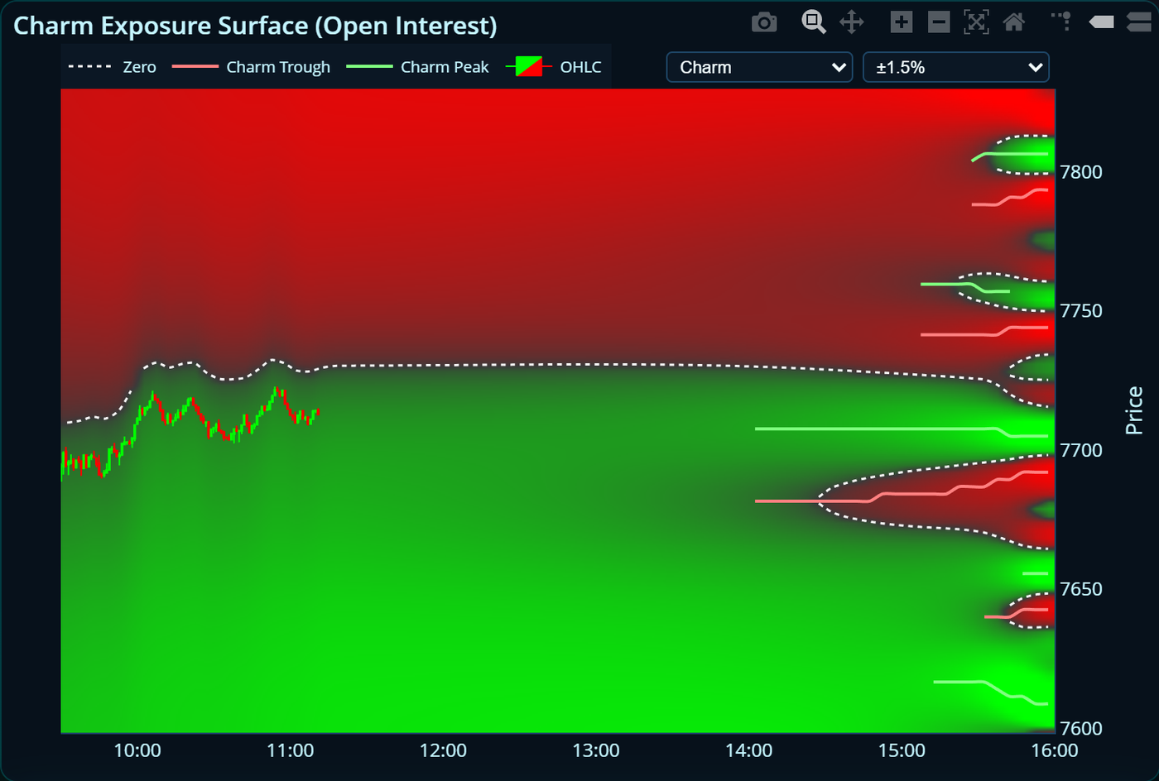Zoom out using the minus icon
Image resolution: width=1159 pixels, height=781 pixels.
[939, 22]
